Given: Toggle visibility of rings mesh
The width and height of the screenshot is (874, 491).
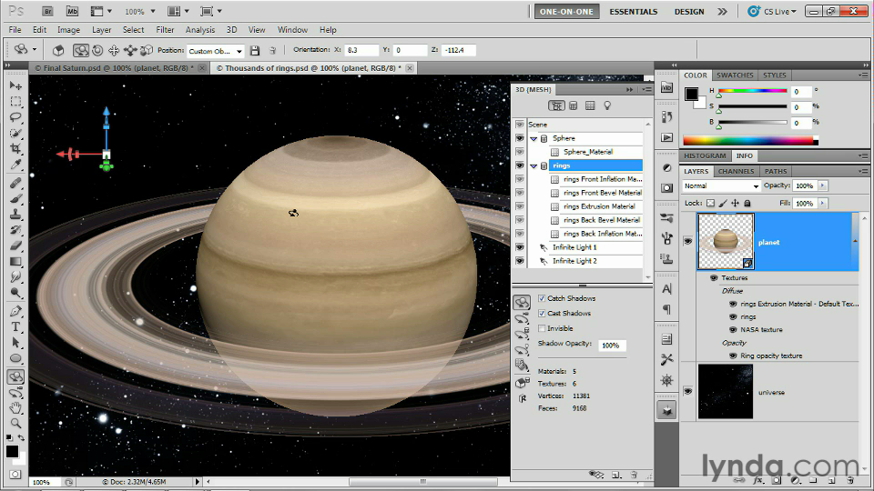Looking at the screenshot, I should coord(520,165).
